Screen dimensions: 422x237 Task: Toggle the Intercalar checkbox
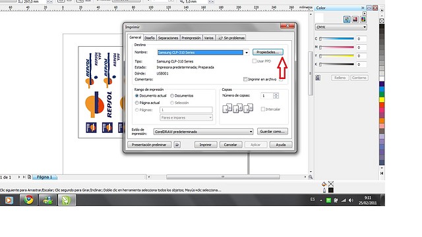(x=263, y=109)
